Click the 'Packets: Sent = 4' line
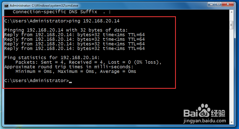Viewport: 239px width, 129px height. [88, 62]
